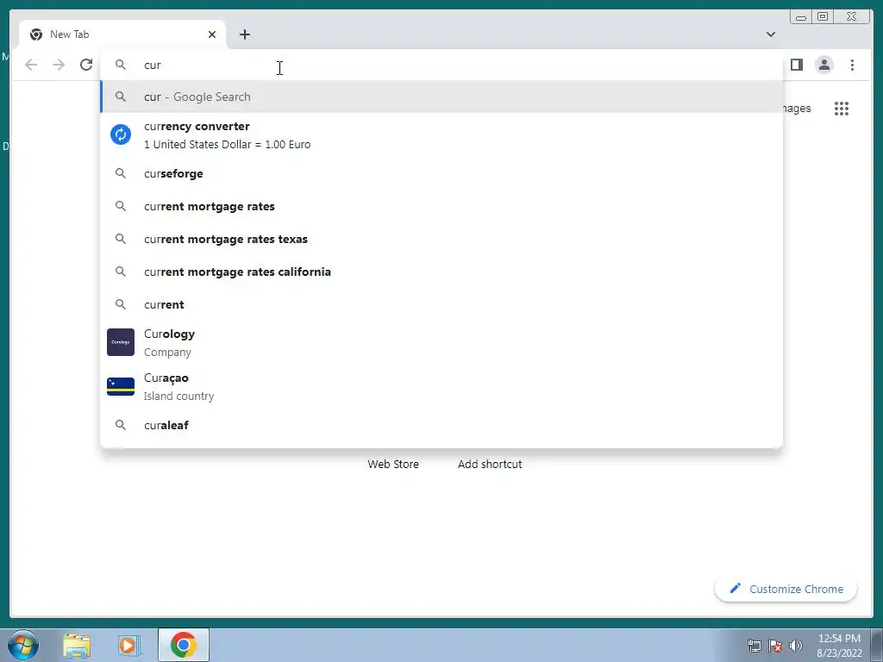Viewport: 883px width, 662px height.
Task: Click the omnibox search magnifier icon
Action: 121,65
